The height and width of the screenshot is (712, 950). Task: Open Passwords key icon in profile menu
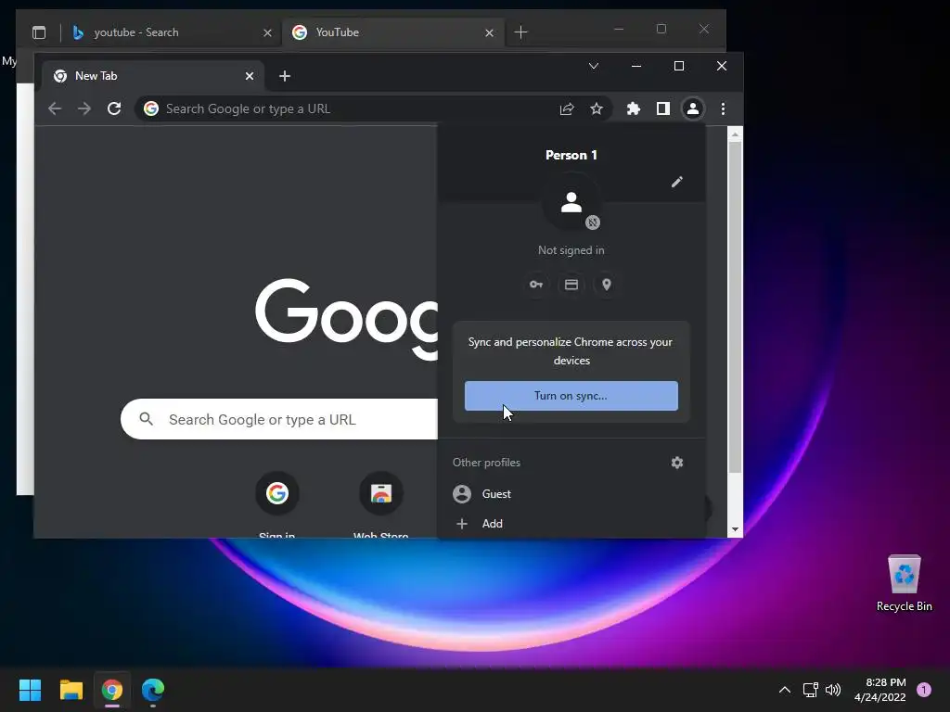click(x=536, y=285)
